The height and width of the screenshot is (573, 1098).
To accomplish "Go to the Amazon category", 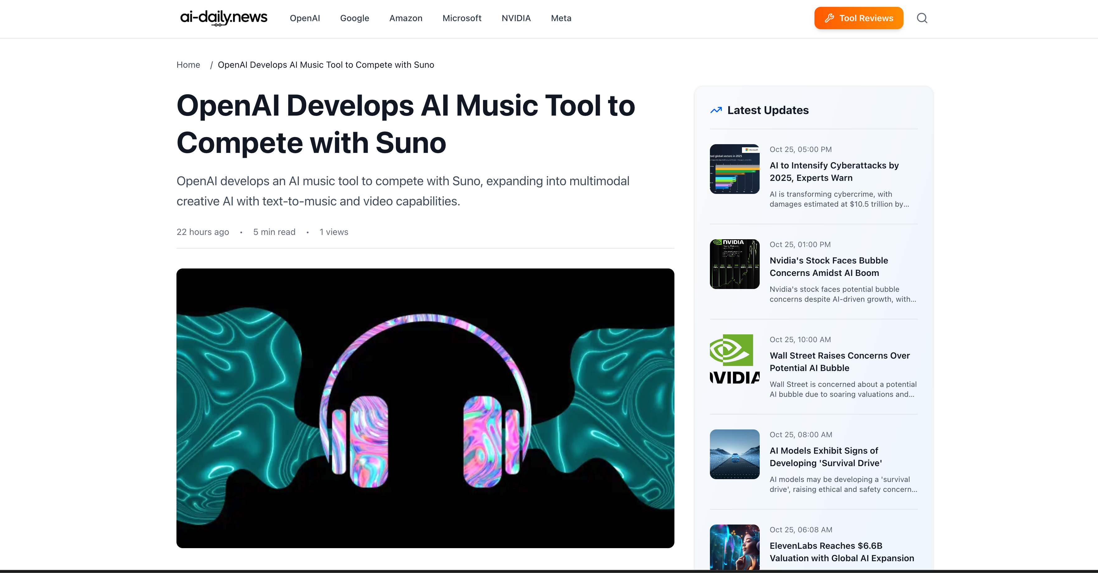I will pyautogui.click(x=405, y=18).
